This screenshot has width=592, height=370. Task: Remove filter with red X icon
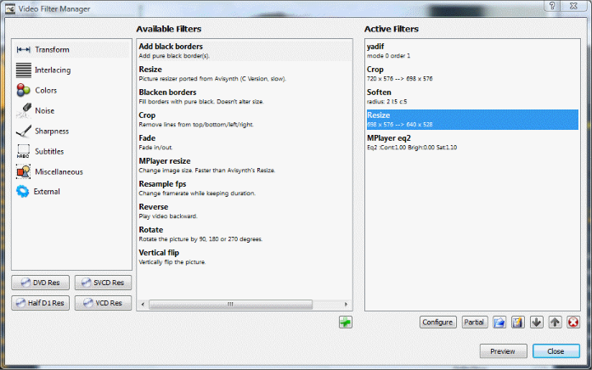click(x=573, y=322)
